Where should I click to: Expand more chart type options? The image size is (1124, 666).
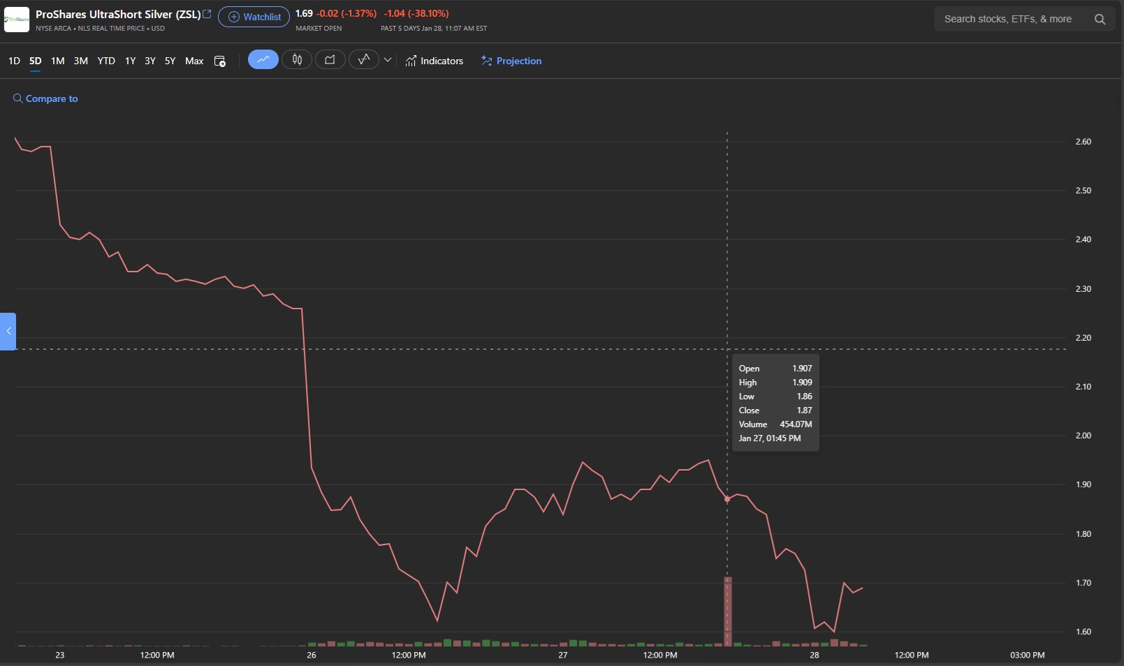pyautogui.click(x=388, y=60)
